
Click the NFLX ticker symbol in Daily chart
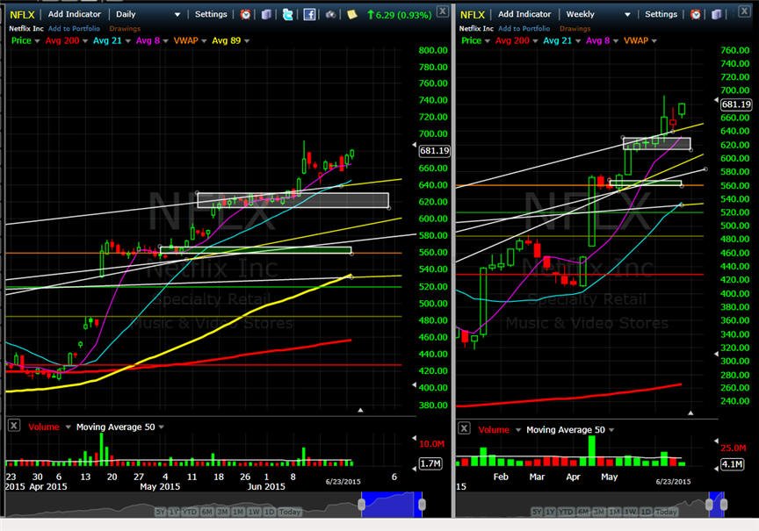coord(22,15)
